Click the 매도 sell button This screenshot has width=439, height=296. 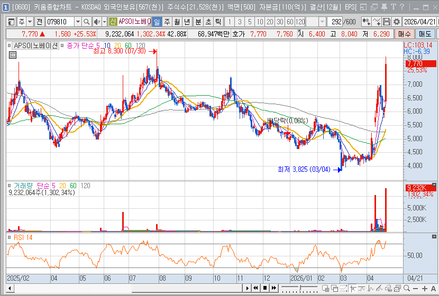point(425,34)
